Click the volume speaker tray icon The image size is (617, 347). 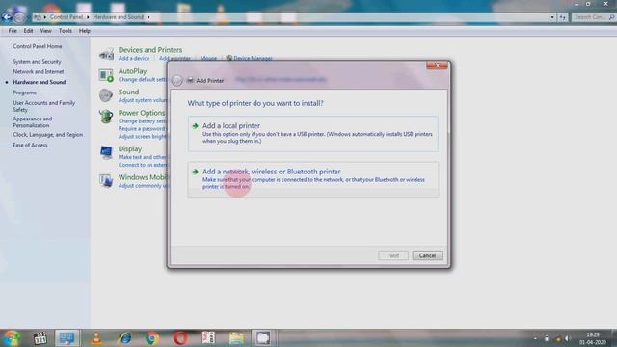pos(568,338)
